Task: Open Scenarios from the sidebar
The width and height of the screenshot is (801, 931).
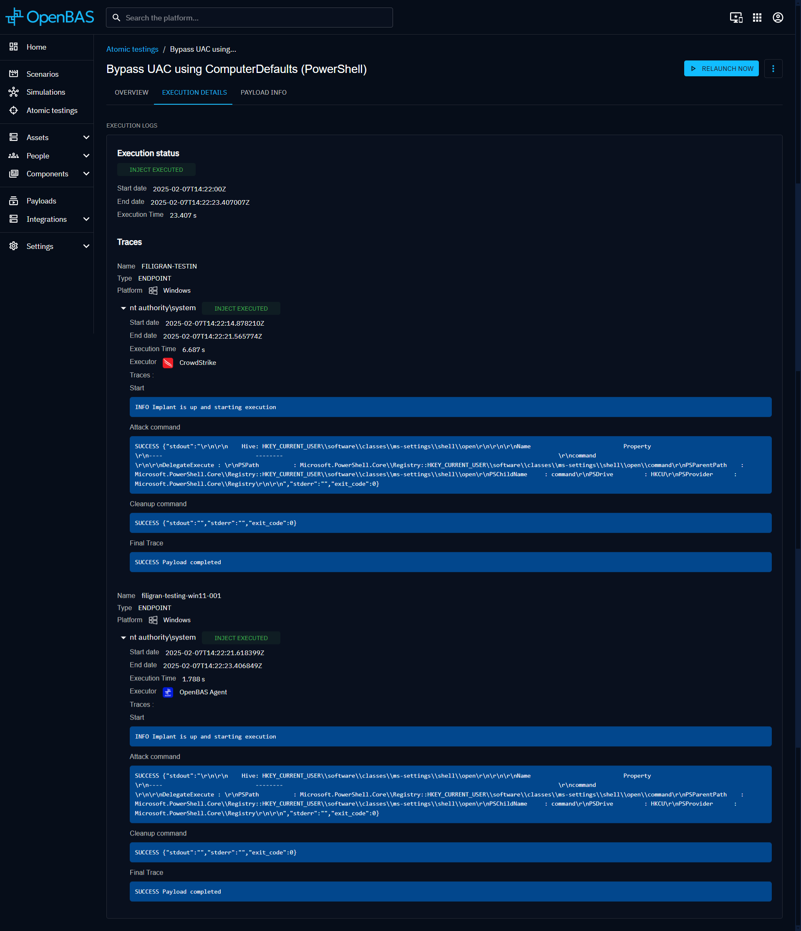Action: click(42, 74)
